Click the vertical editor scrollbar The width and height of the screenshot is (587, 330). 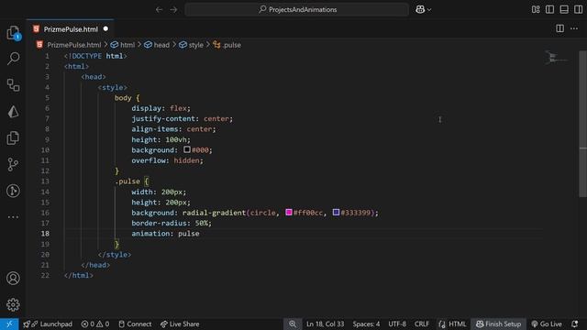click(x=583, y=124)
